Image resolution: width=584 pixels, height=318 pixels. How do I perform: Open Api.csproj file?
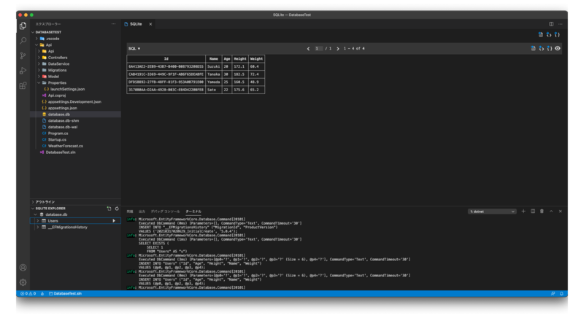coord(57,96)
